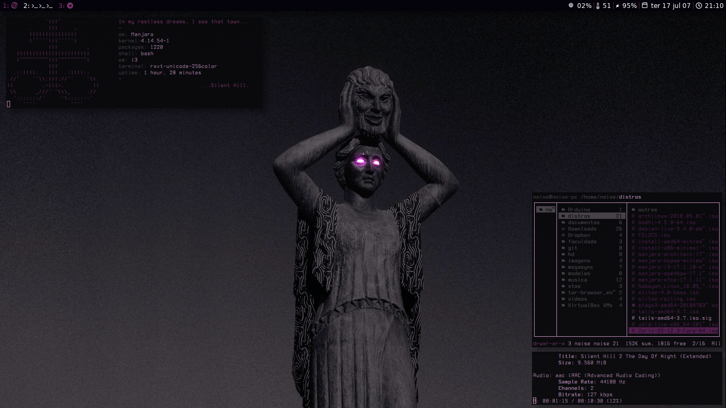Click the playback time '00:01:15 / 00:10:30 (12%)'
This screenshot has width=726, height=408.
click(x=582, y=401)
